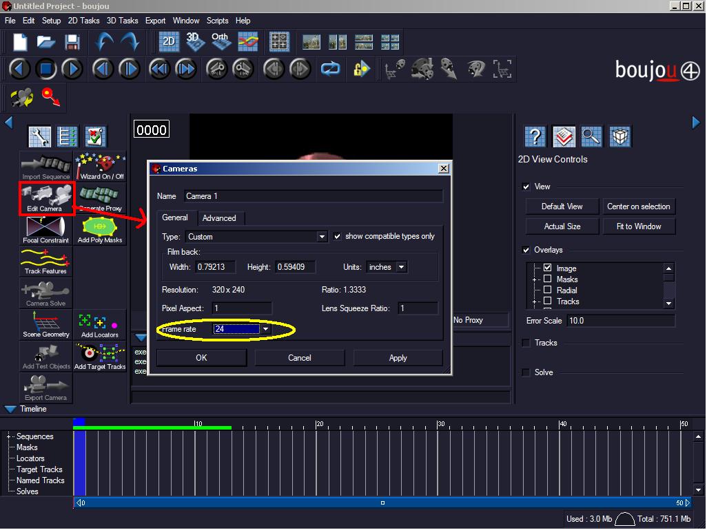This screenshot has width=707, height=530.
Task: Open a project with the folder icon
Action: click(x=45, y=42)
